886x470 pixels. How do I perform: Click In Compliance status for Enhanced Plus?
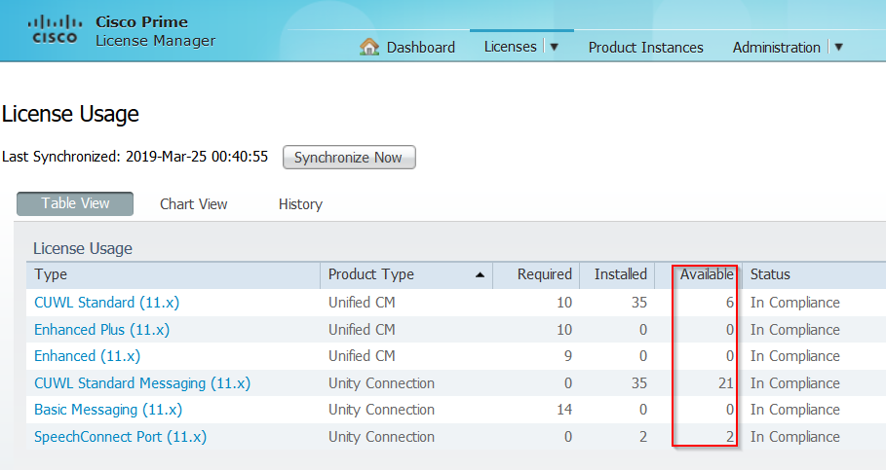pos(795,330)
